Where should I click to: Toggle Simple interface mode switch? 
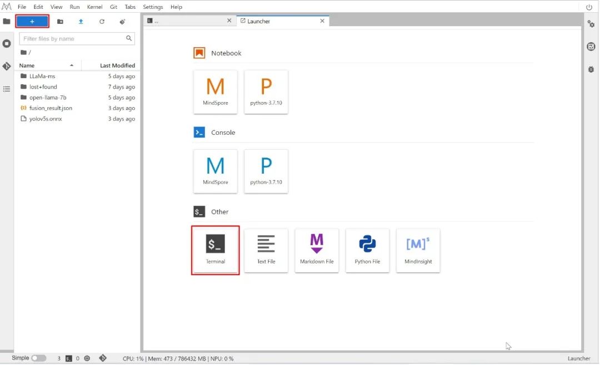(x=39, y=358)
